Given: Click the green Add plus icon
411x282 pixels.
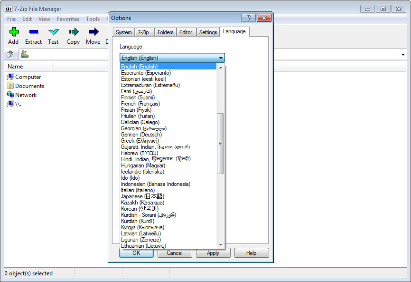Looking at the screenshot, I should [14, 32].
